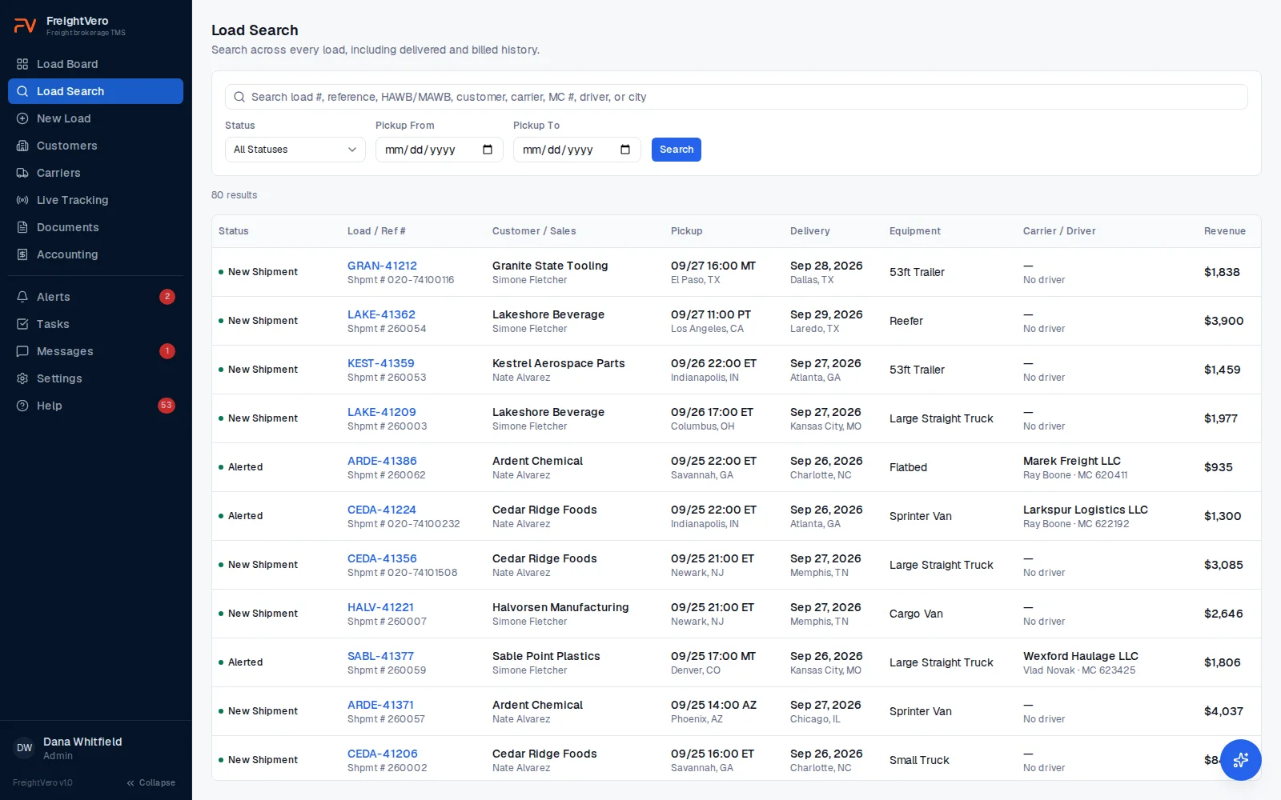Image resolution: width=1281 pixels, height=800 pixels.
Task: Click the FreightVero logo icon
Action: pos(25,26)
